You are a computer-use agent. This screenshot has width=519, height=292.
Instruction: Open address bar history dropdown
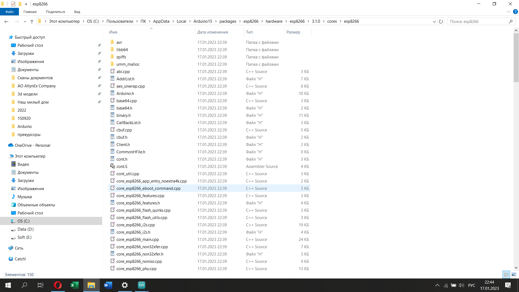pyautogui.click(x=434, y=22)
